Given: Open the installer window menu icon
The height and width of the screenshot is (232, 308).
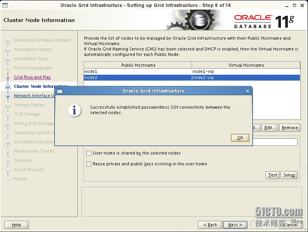Looking at the screenshot, I should [x=5, y=5].
